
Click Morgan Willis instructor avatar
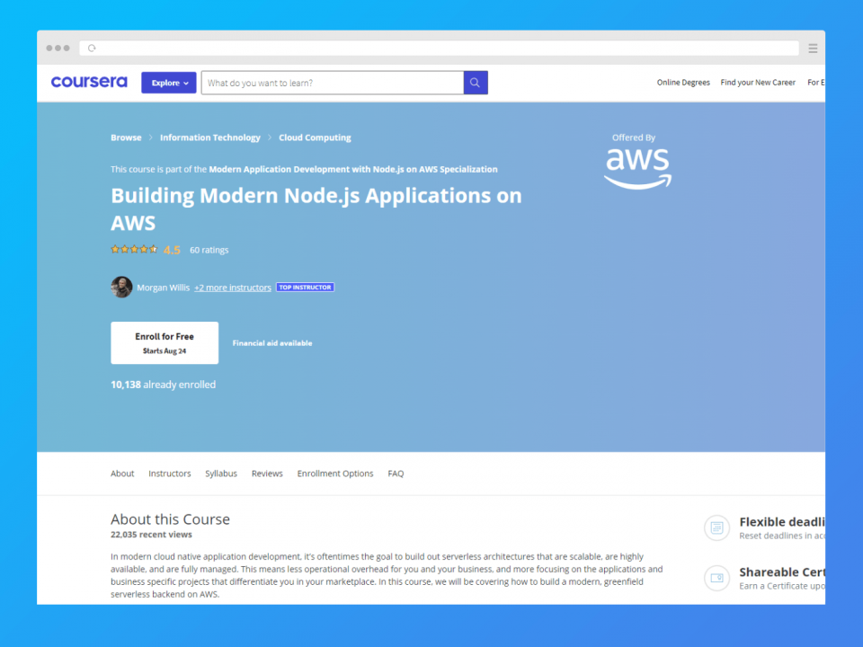(x=121, y=287)
